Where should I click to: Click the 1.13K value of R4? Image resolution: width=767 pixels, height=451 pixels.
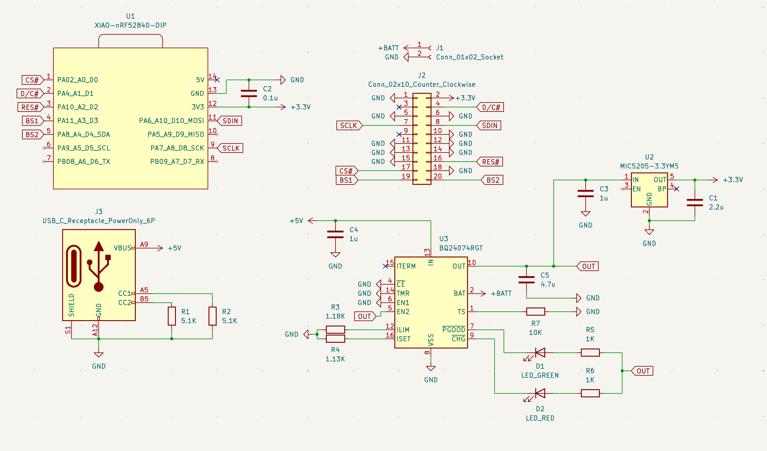point(335,359)
